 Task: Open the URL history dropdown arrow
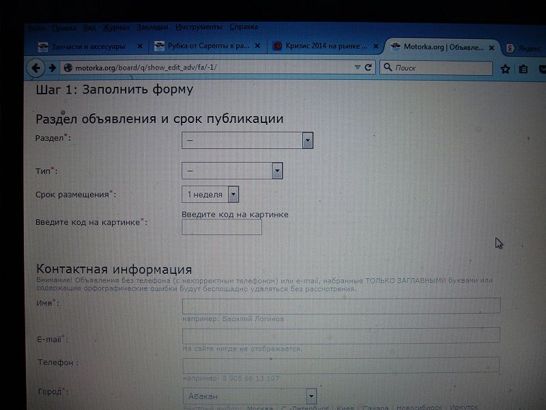357,68
